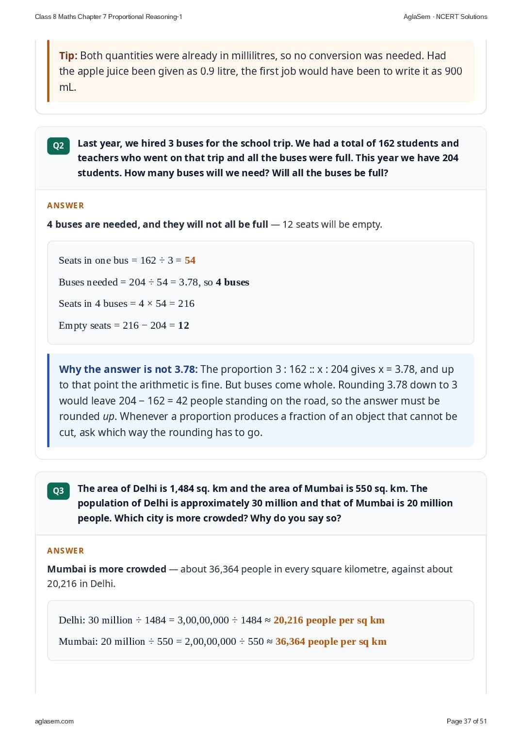This screenshot has height=739, width=522.
Task: Click the orange Tip heading
Action: pos(68,56)
